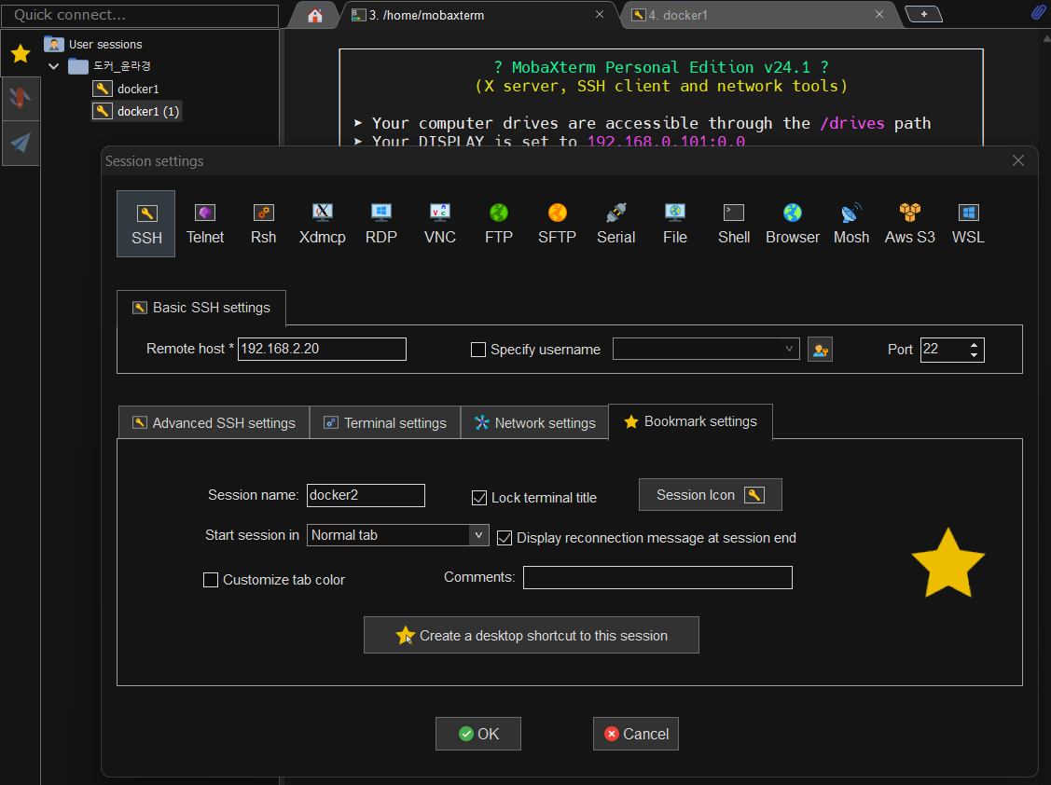Select the Xdmcp session type
Image resolution: width=1051 pixels, height=785 pixels.
click(x=323, y=224)
